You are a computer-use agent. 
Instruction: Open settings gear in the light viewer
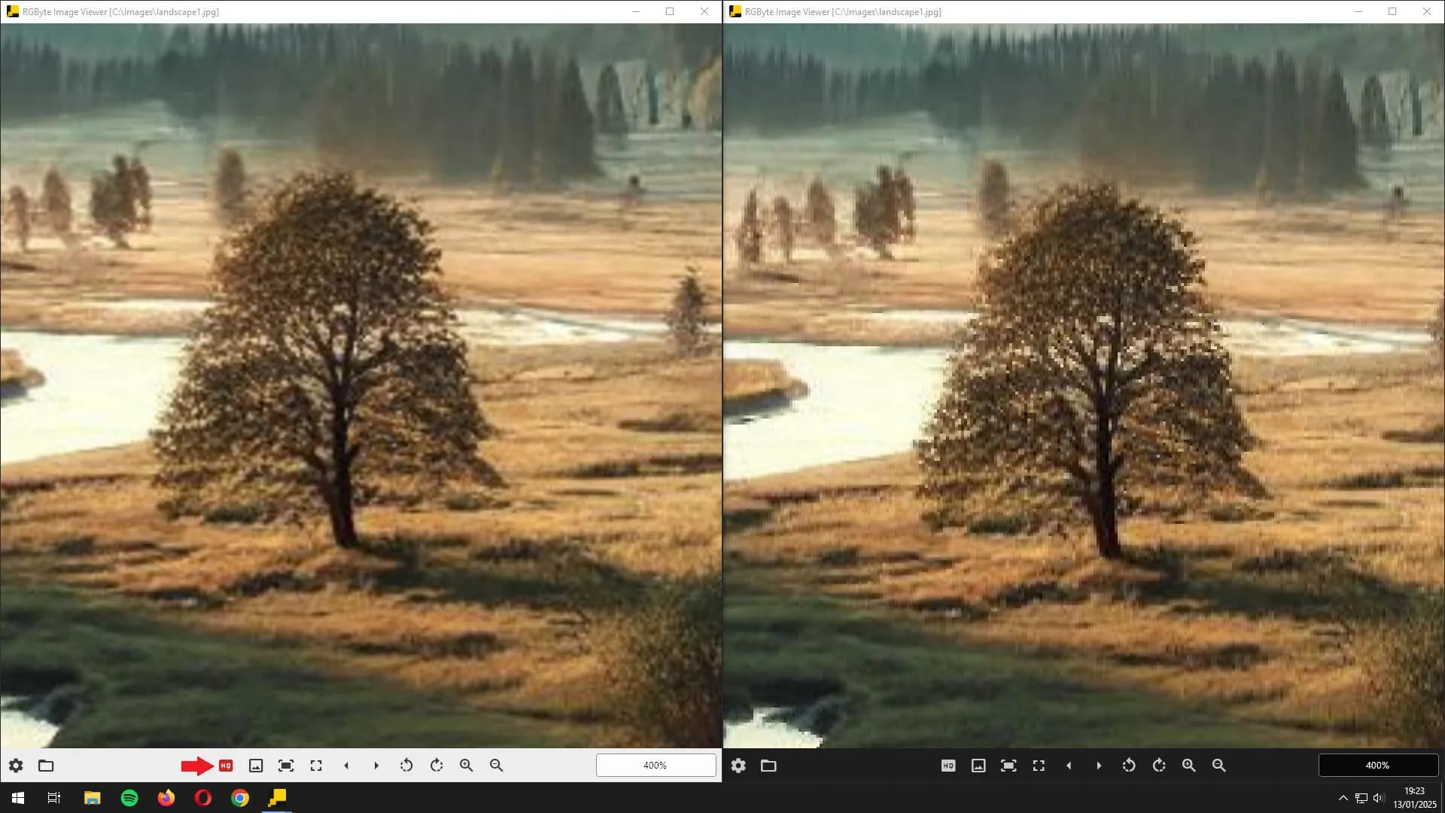16,766
